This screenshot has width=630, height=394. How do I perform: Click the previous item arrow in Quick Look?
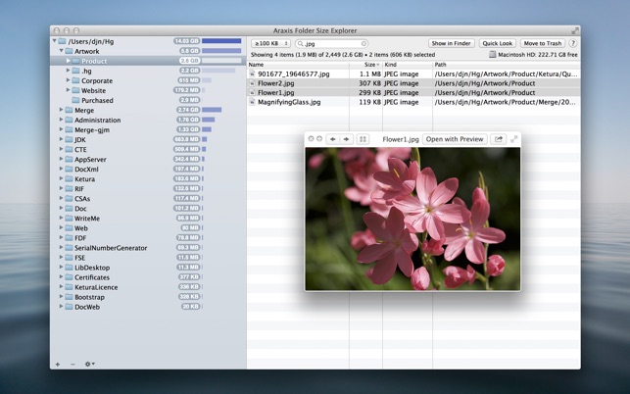coord(333,139)
